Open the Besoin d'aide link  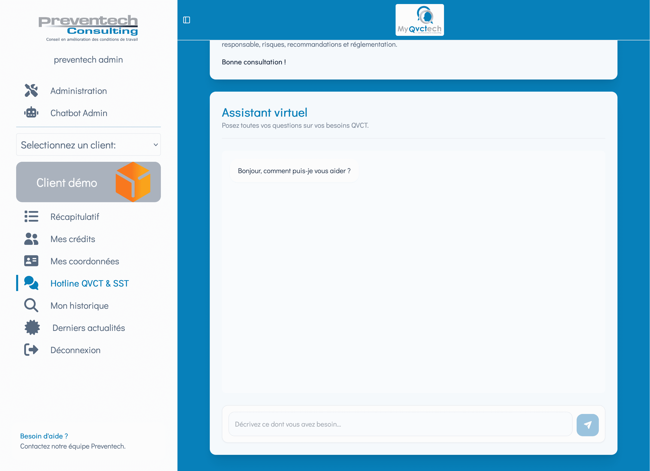(44, 436)
